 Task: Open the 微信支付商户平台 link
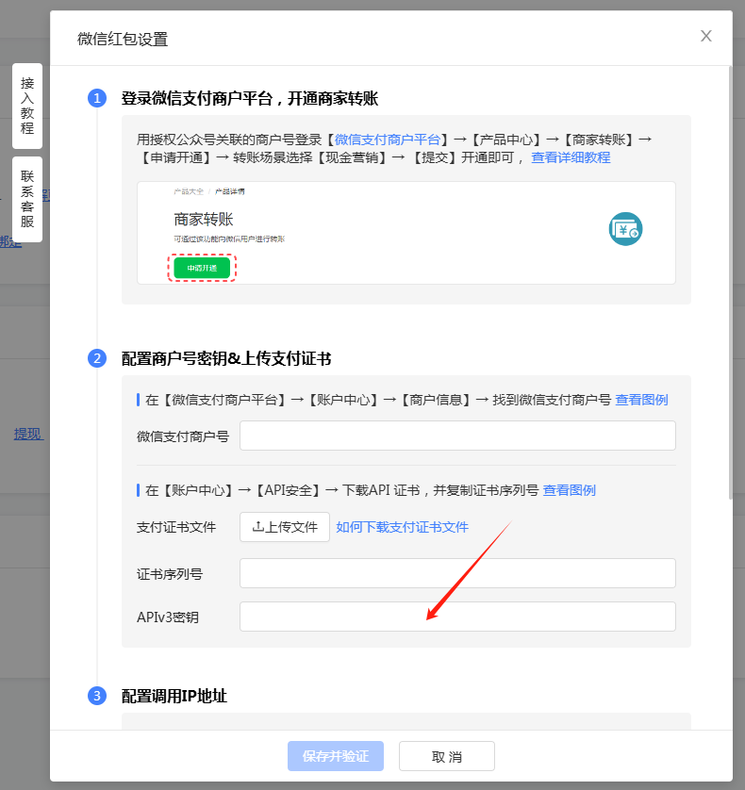(388, 140)
